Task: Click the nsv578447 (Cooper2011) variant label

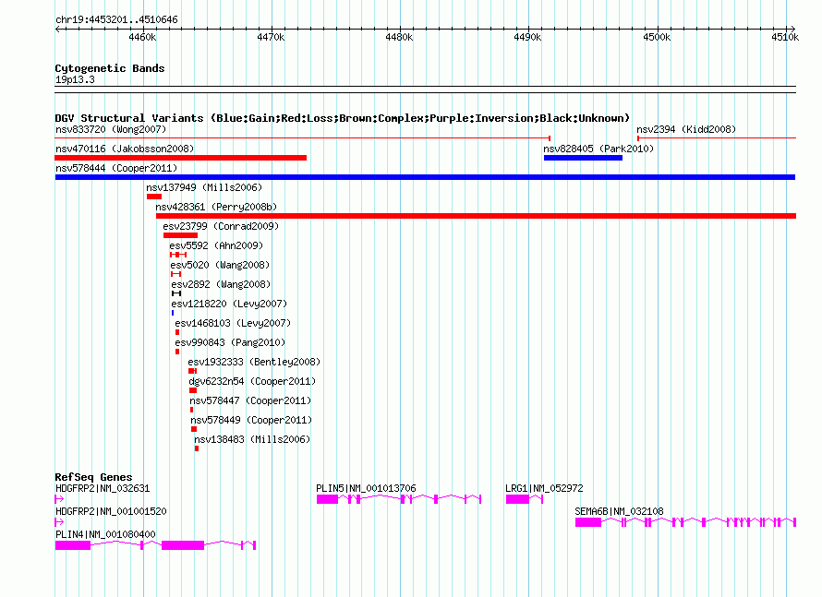Action: (250, 400)
